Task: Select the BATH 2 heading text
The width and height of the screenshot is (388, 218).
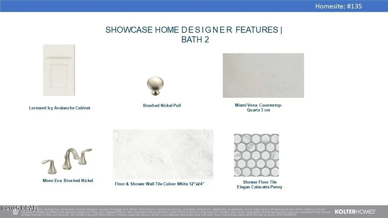Action: 195,40
